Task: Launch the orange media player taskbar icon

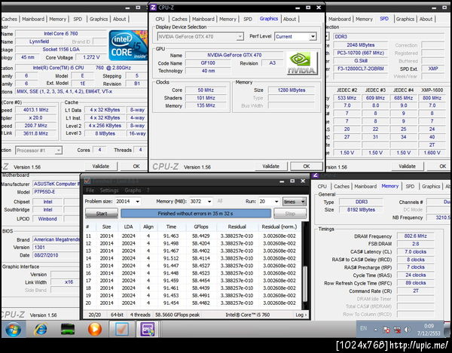Action: (x=95, y=329)
